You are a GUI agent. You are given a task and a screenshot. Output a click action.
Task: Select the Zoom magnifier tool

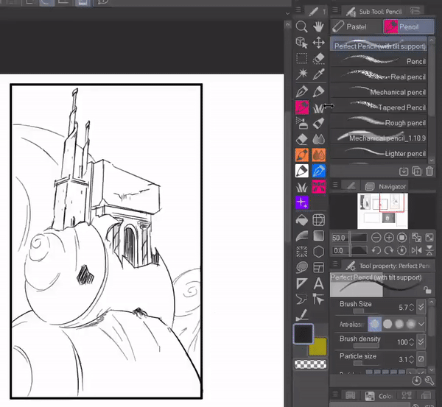(x=301, y=26)
